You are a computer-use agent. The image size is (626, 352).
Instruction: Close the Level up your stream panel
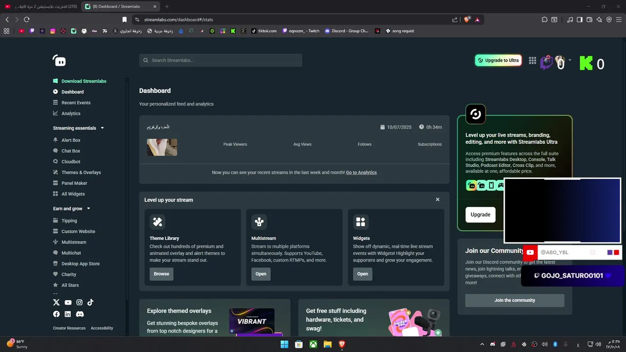click(438, 199)
